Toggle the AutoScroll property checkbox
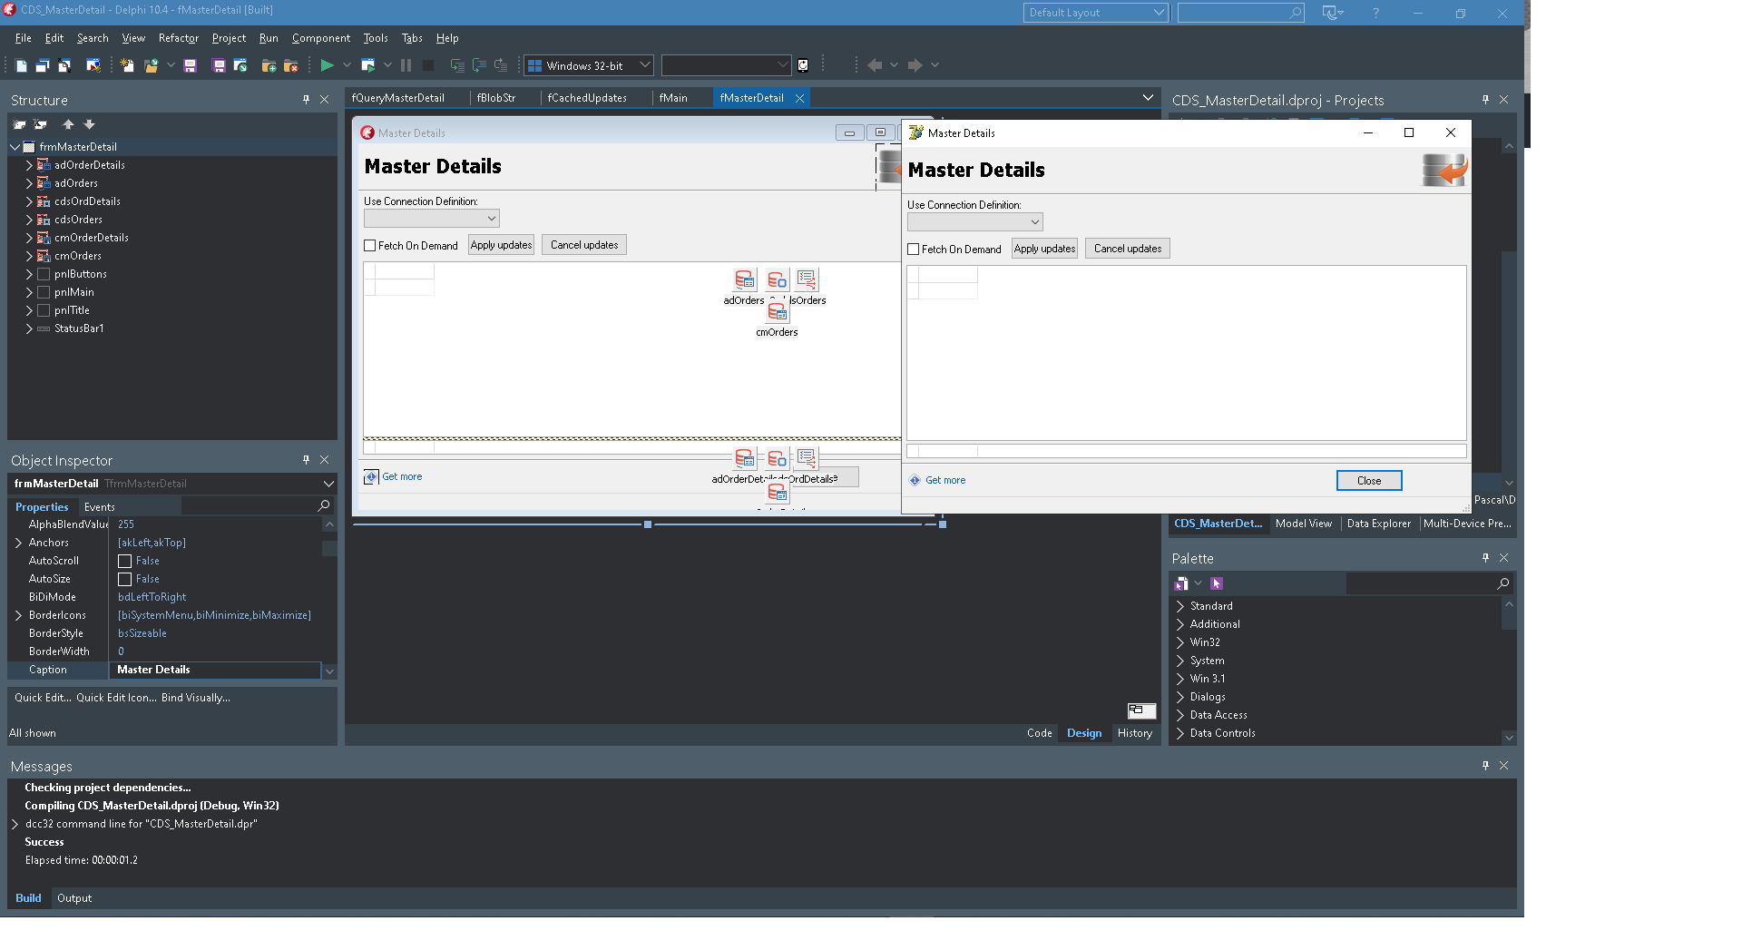This screenshot has height=950, width=1742. tap(125, 561)
